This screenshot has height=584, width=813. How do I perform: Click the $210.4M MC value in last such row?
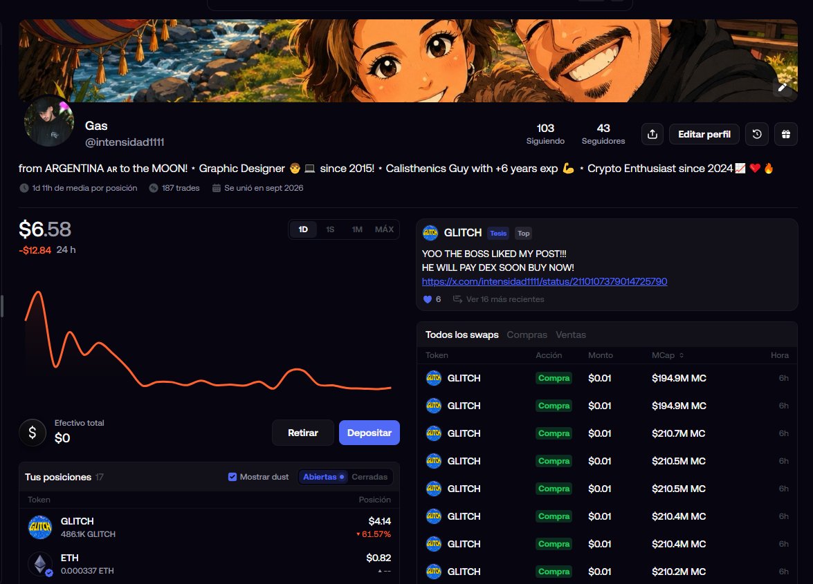click(679, 544)
